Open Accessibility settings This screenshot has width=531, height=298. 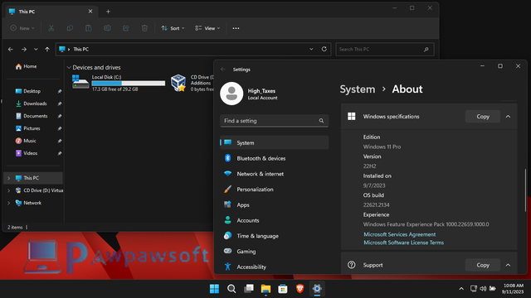(275, 267)
